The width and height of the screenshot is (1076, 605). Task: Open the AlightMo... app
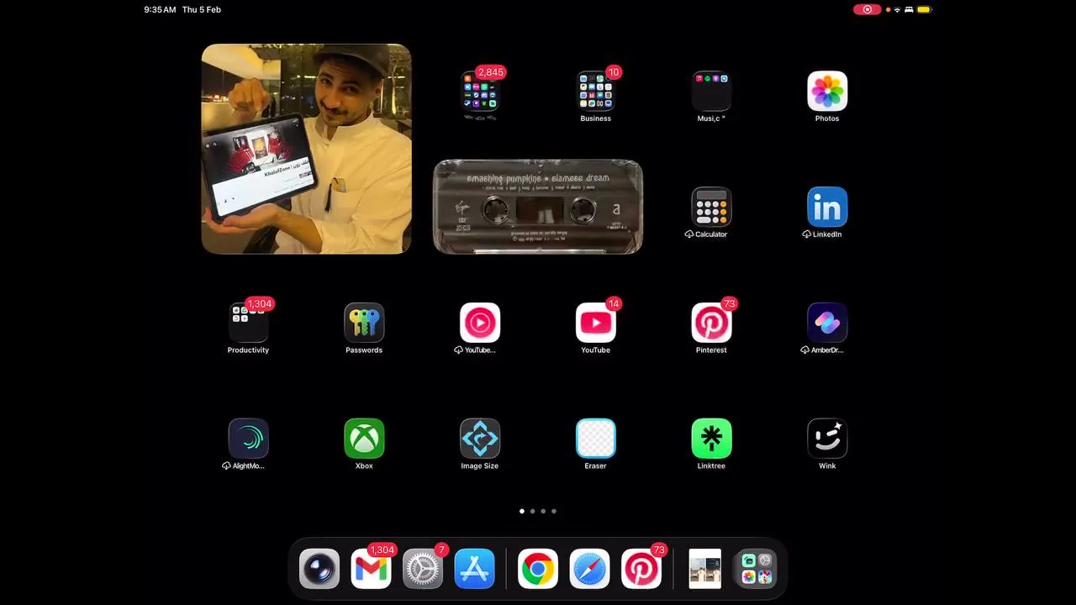point(248,439)
